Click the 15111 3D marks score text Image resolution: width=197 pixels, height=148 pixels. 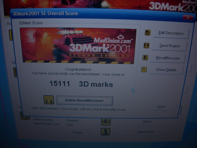coord(81,84)
